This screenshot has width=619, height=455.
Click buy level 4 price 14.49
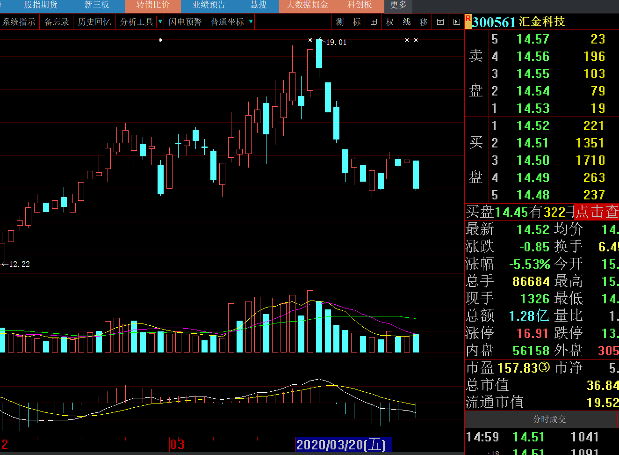click(533, 177)
